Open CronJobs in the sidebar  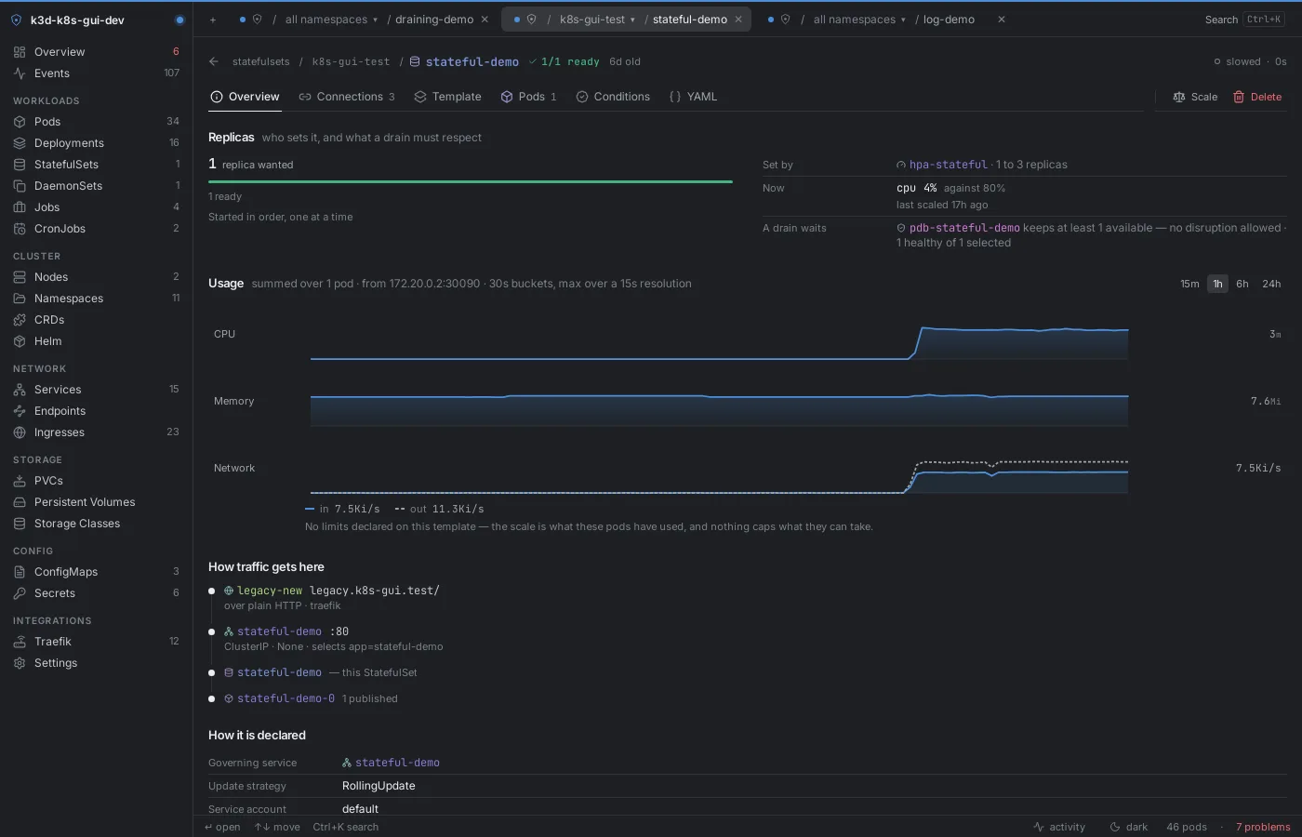[x=96, y=229]
